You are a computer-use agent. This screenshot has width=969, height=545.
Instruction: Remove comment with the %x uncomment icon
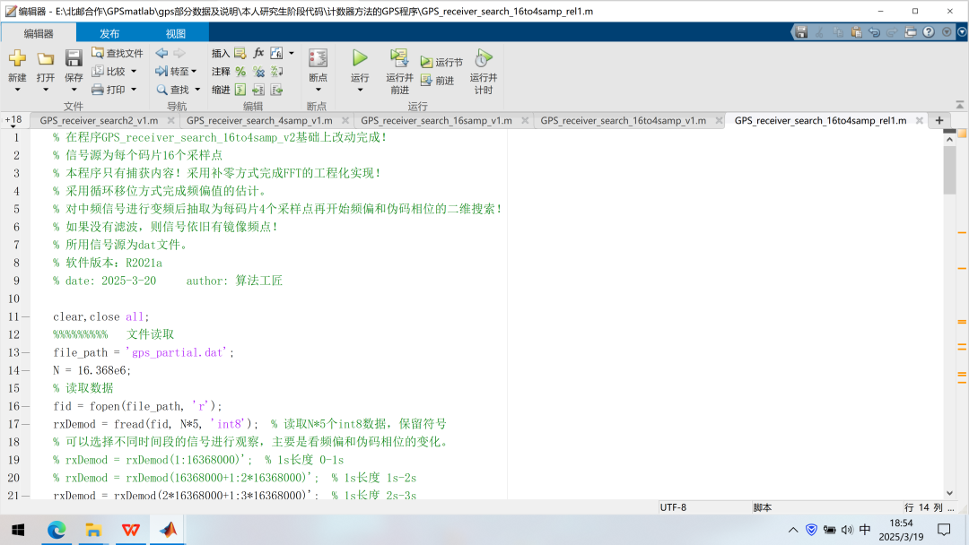pos(258,72)
